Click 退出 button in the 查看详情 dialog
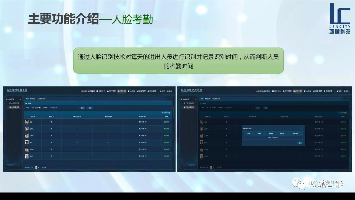The height and width of the screenshot is (200, 355). (x=300, y=143)
